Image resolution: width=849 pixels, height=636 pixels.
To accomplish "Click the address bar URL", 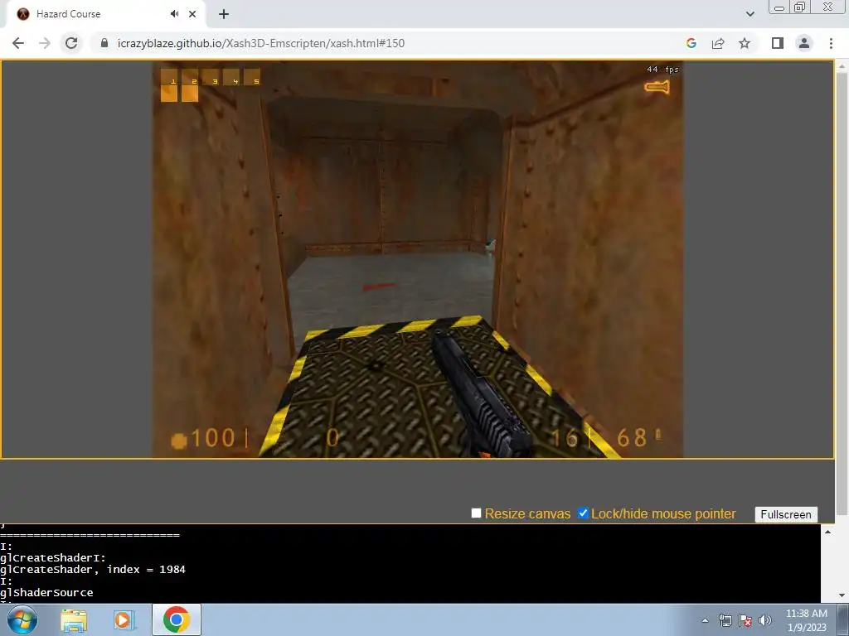I will pyautogui.click(x=261, y=43).
